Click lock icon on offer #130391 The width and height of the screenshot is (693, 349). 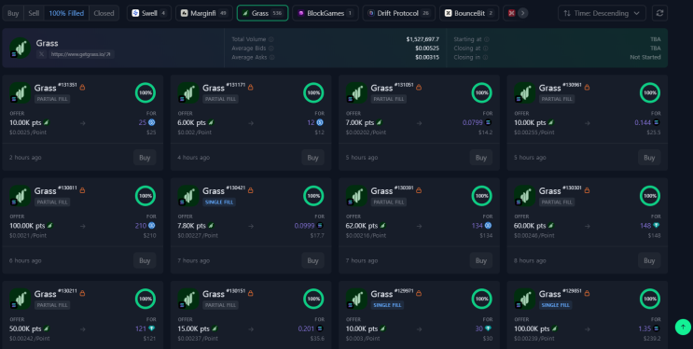pyautogui.click(x=419, y=190)
